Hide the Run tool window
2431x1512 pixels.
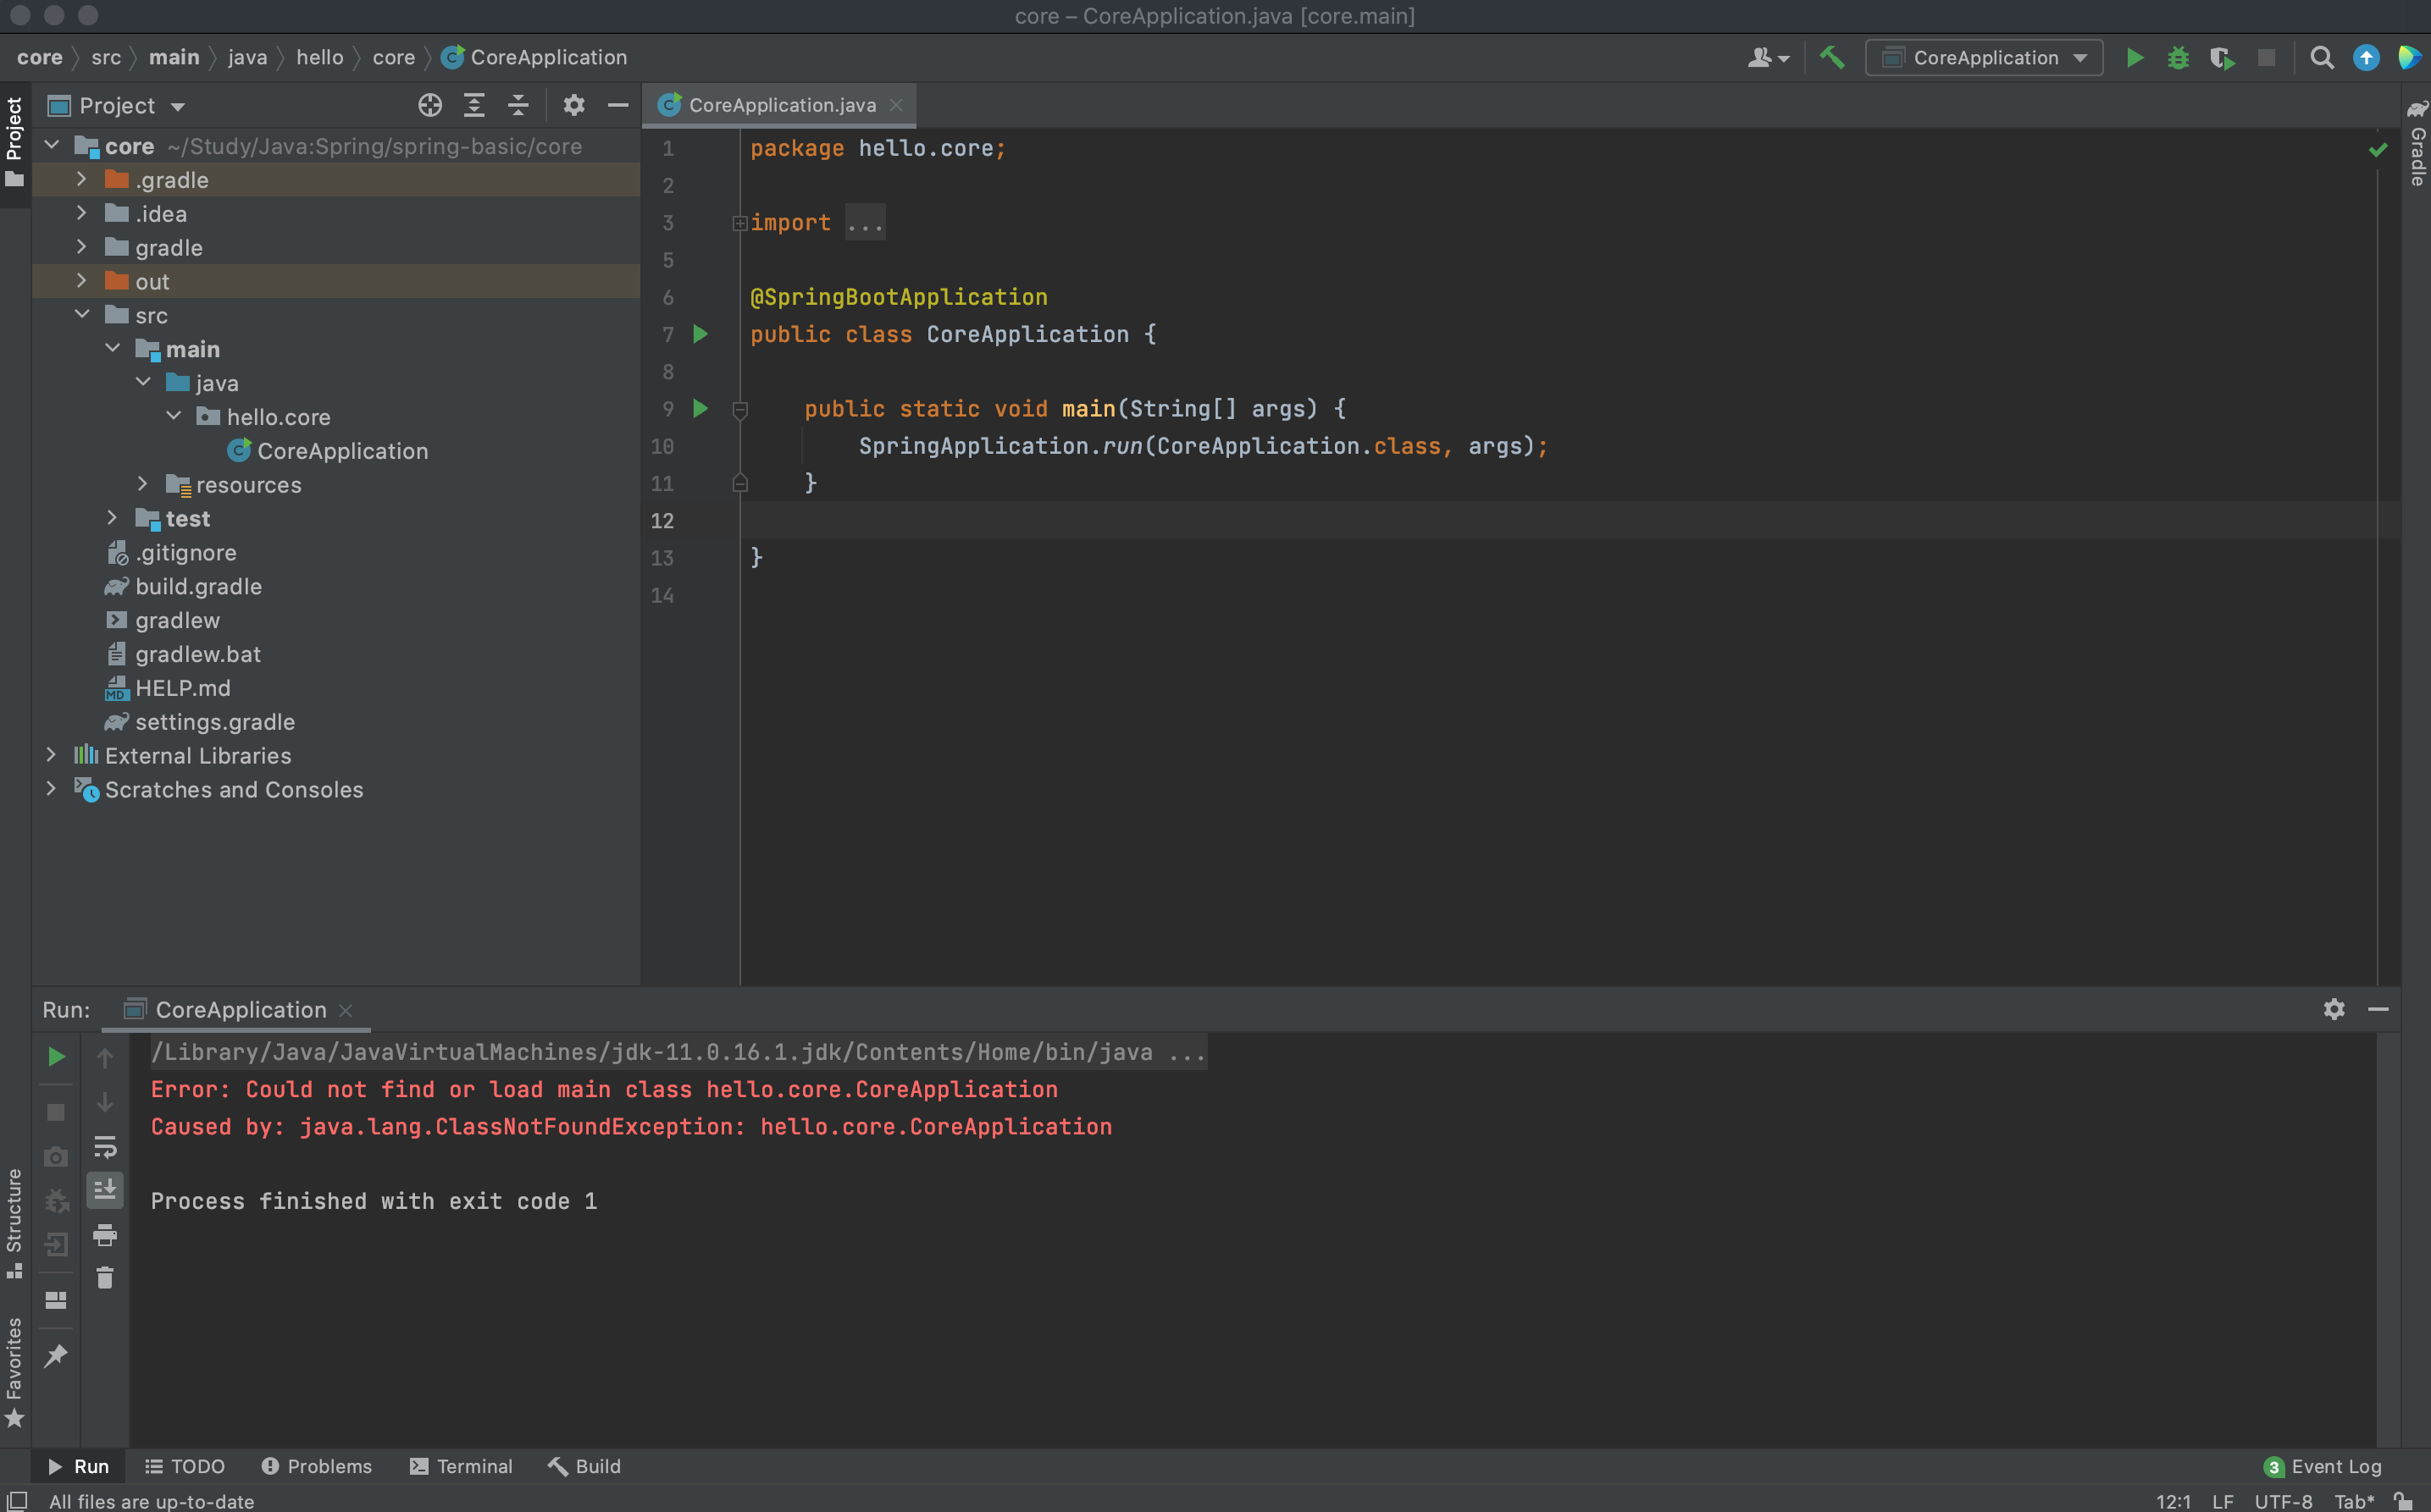point(2378,1009)
